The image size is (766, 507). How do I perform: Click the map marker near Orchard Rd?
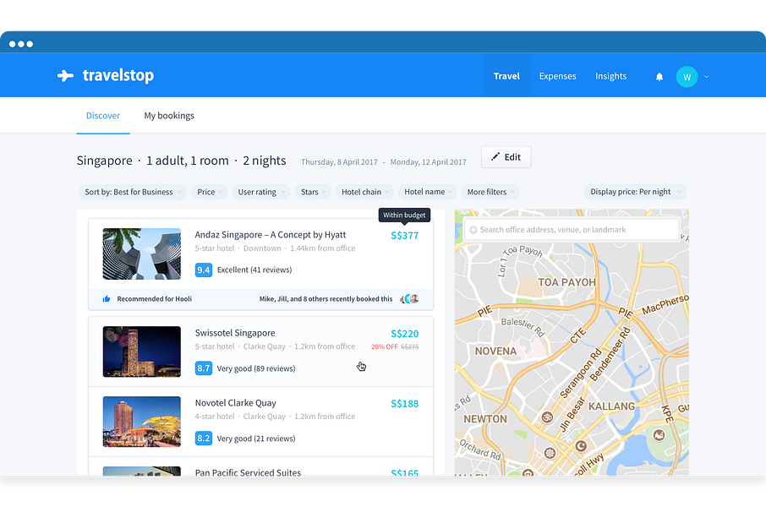click(550, 453)
